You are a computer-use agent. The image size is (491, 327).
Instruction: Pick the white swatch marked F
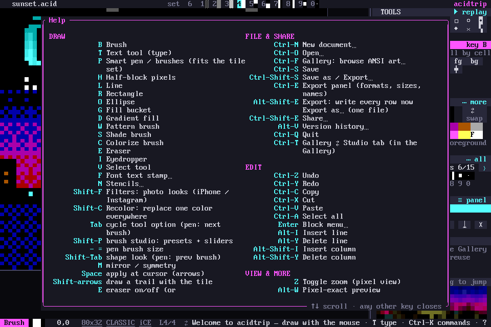[477, 135]
